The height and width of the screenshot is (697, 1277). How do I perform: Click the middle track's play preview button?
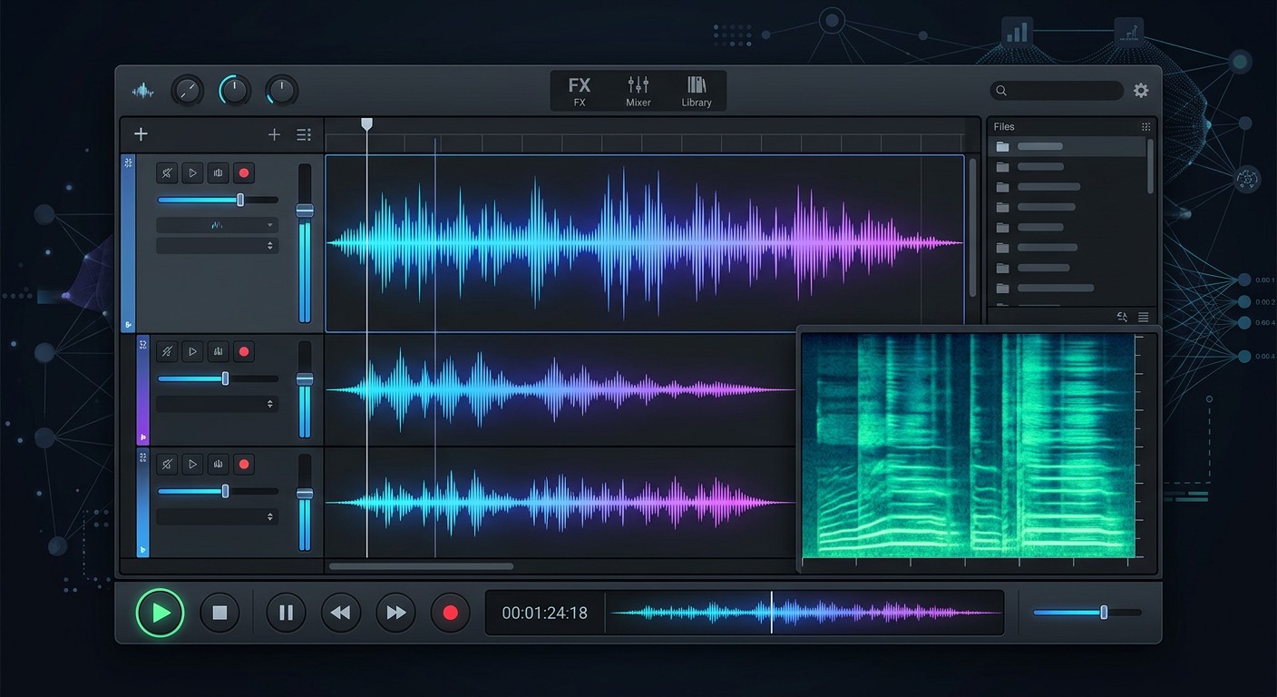192,351
